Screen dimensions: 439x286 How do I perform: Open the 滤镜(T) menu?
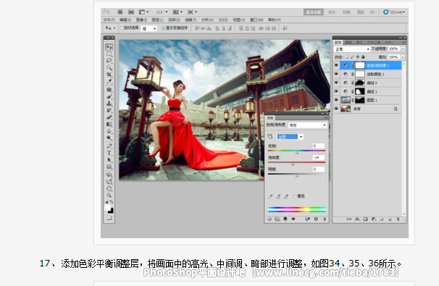pos(191,20)
